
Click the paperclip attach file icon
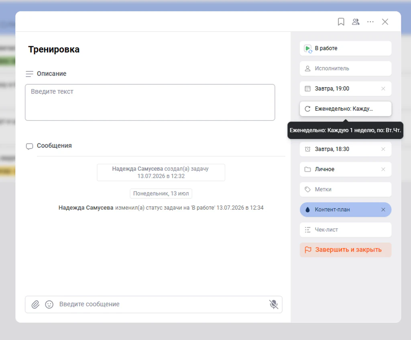tap(35, 304)
